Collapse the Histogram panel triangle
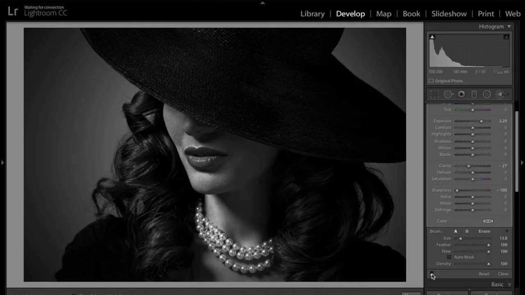 (509, 27)
